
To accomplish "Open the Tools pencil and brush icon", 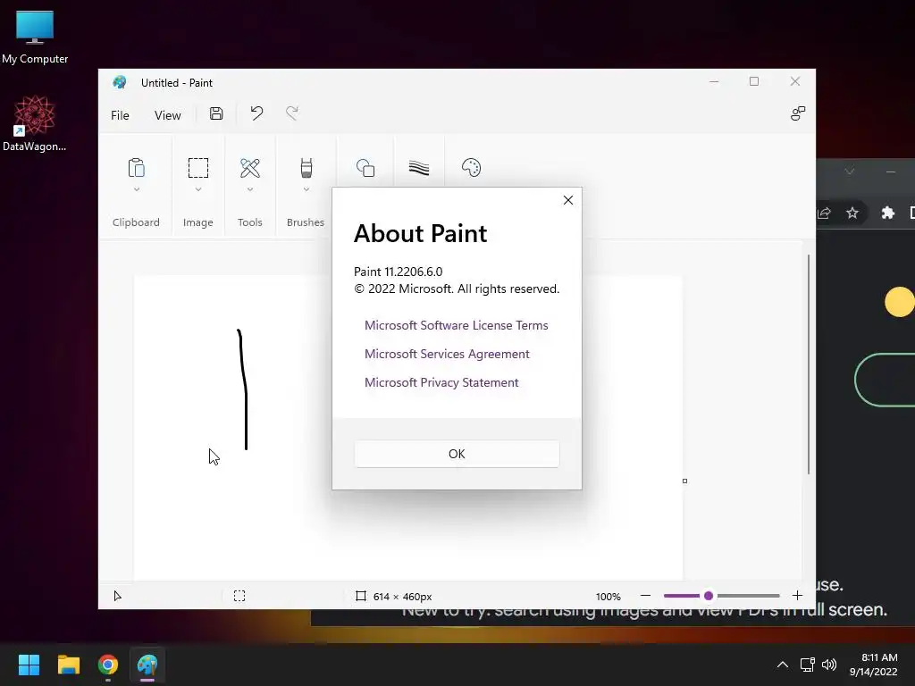I will (250, 168).
